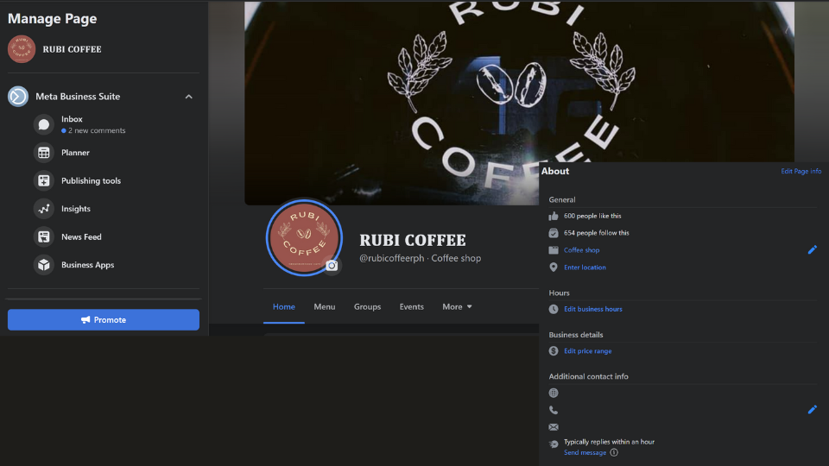Click the phone icon in contact info
This screenshot has height=466, width=829.
click(554, 410)
